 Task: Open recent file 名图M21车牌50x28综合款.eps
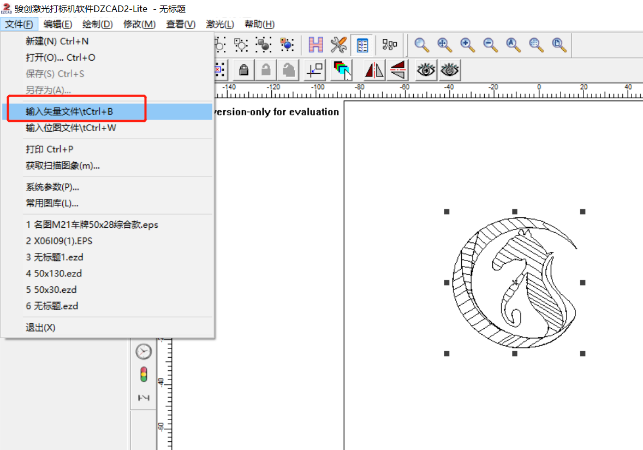pyautogui.click(x=108, y=225)
